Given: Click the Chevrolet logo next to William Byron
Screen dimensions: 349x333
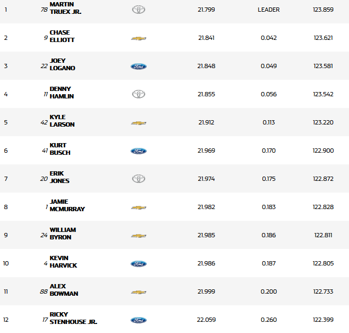Looking at the screenshot, I should [138, 236].
